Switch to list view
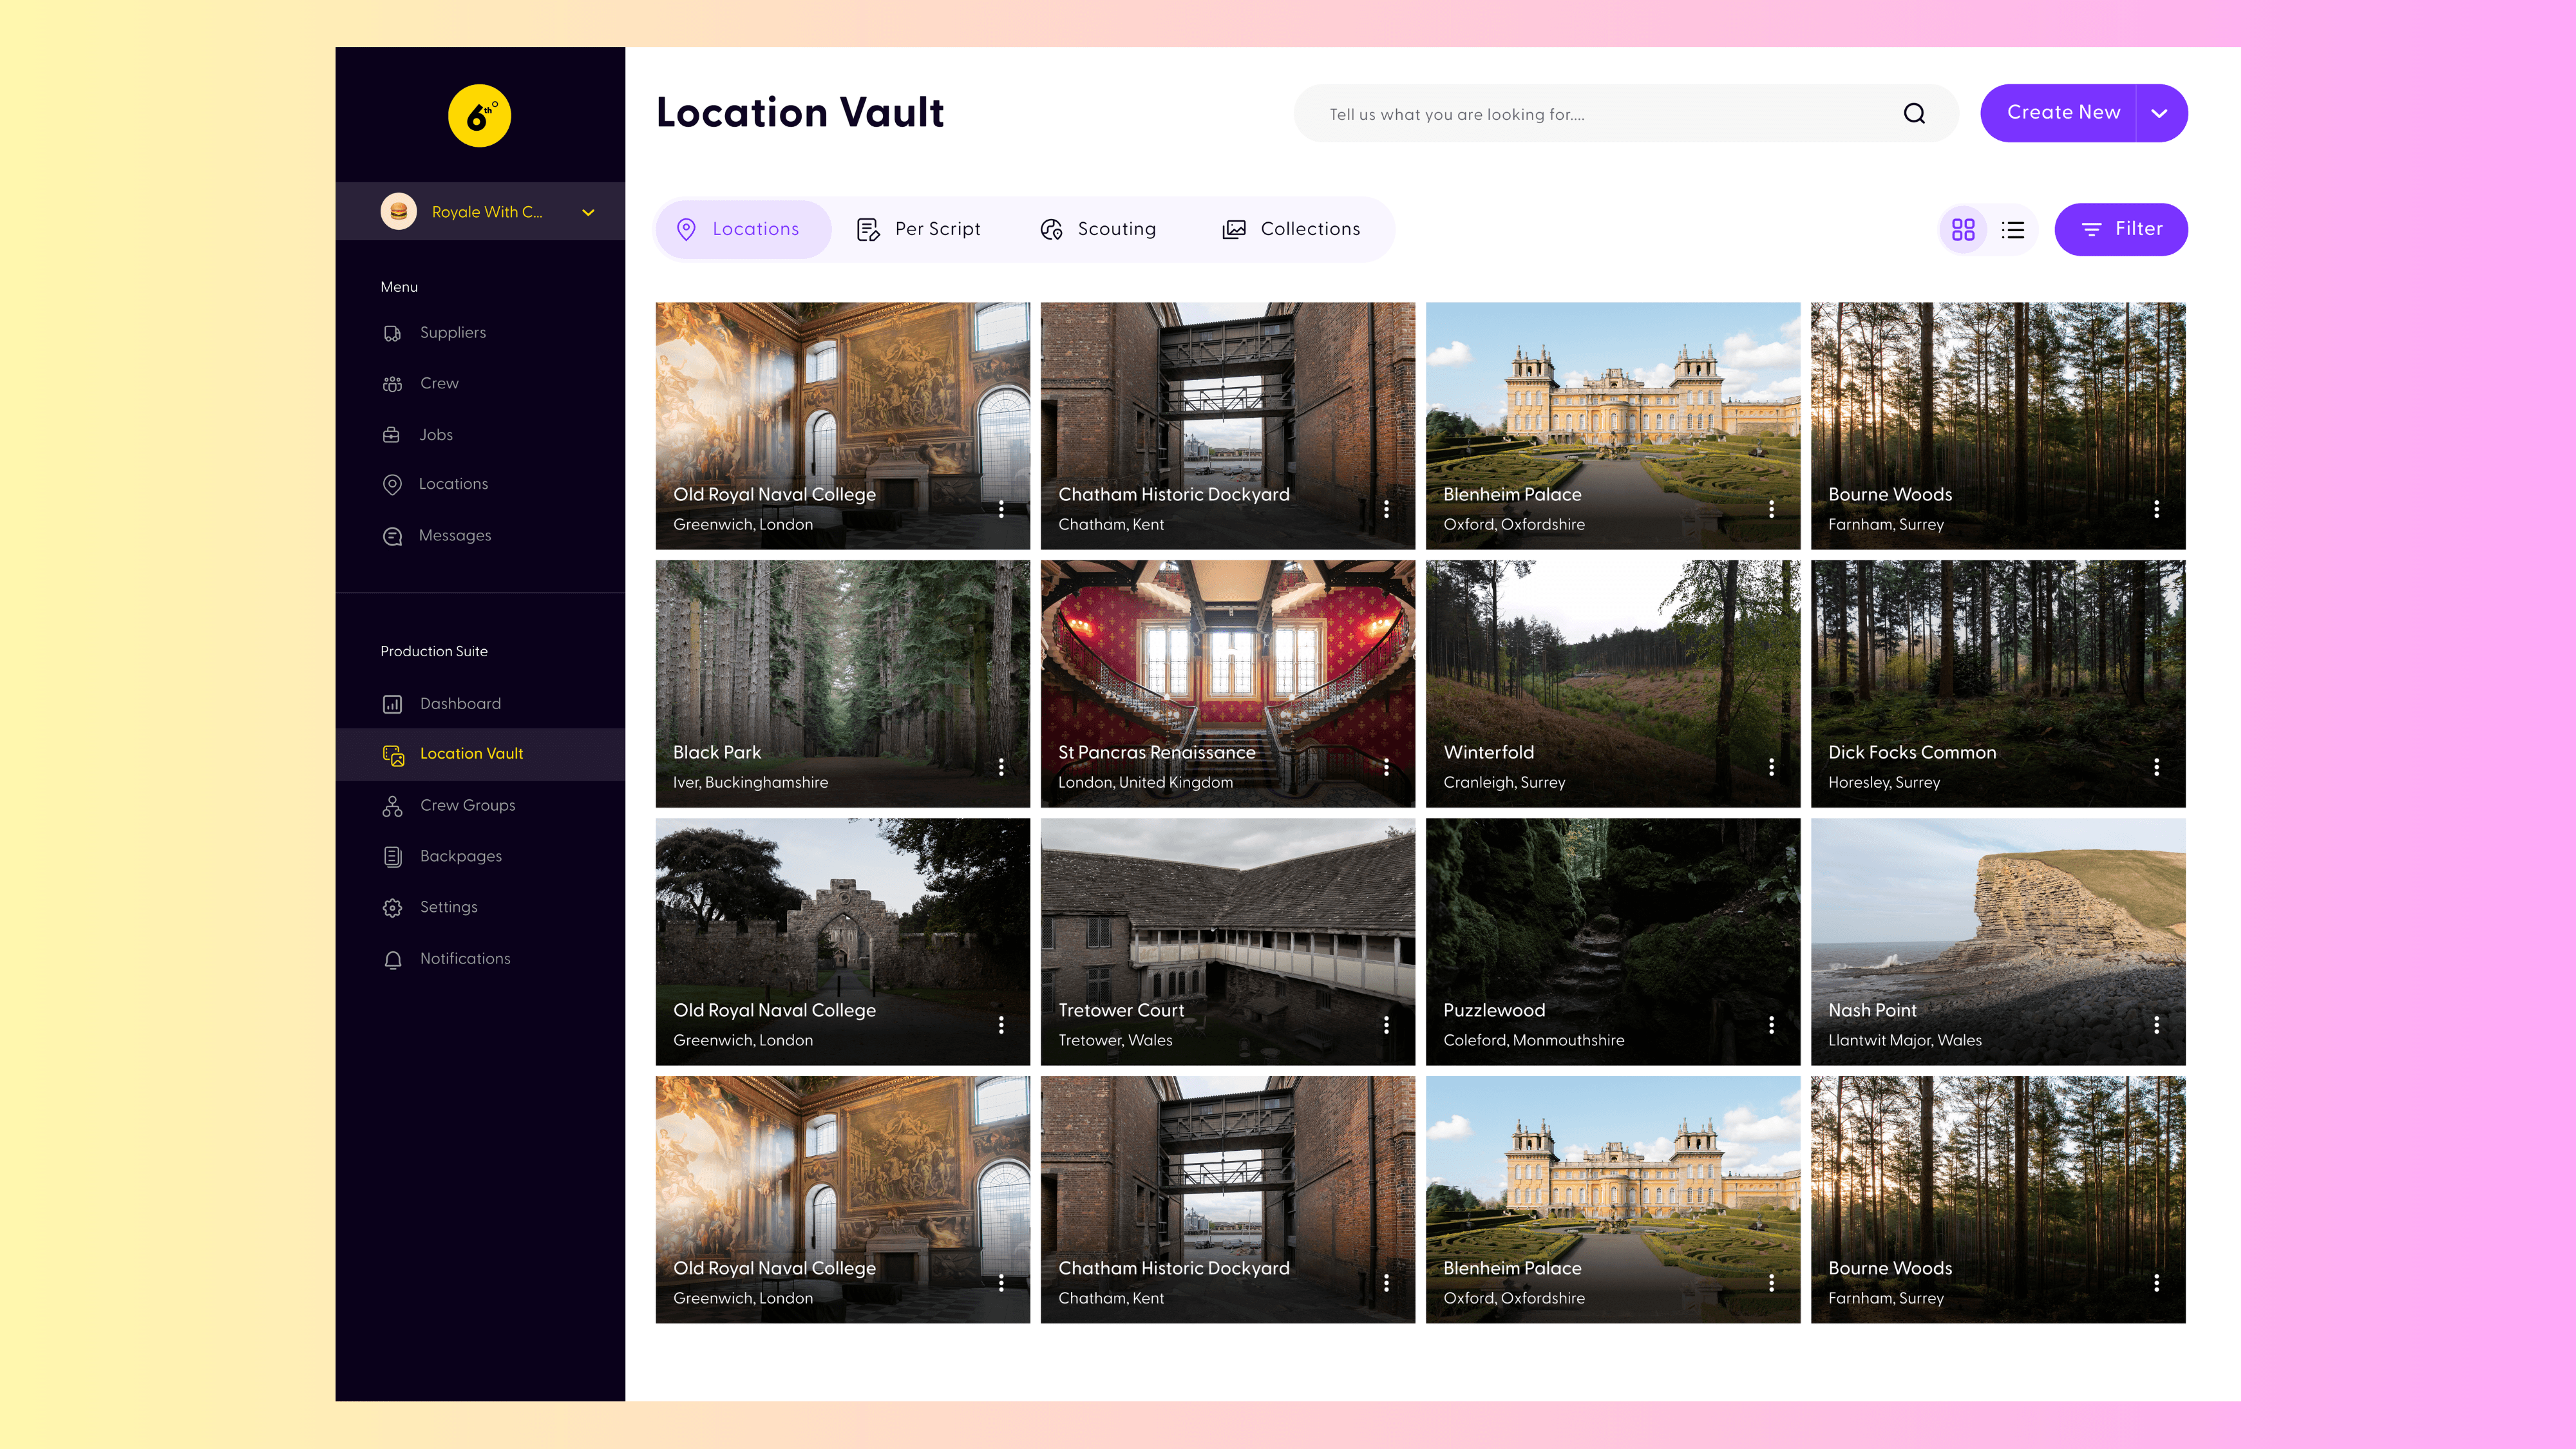Viewport: 2576px width, 1449px height. click(2012, 230)
